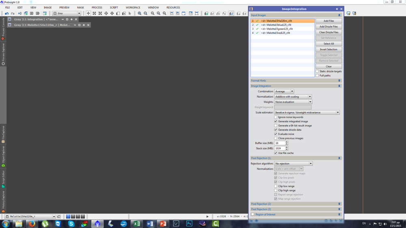
Task: Select the Zoom In magnifier tool
Action: [140, 13]
